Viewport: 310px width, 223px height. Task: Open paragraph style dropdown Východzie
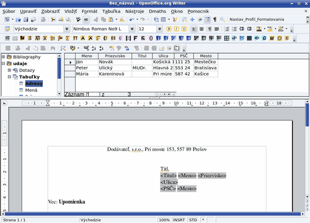coord(67,29)
